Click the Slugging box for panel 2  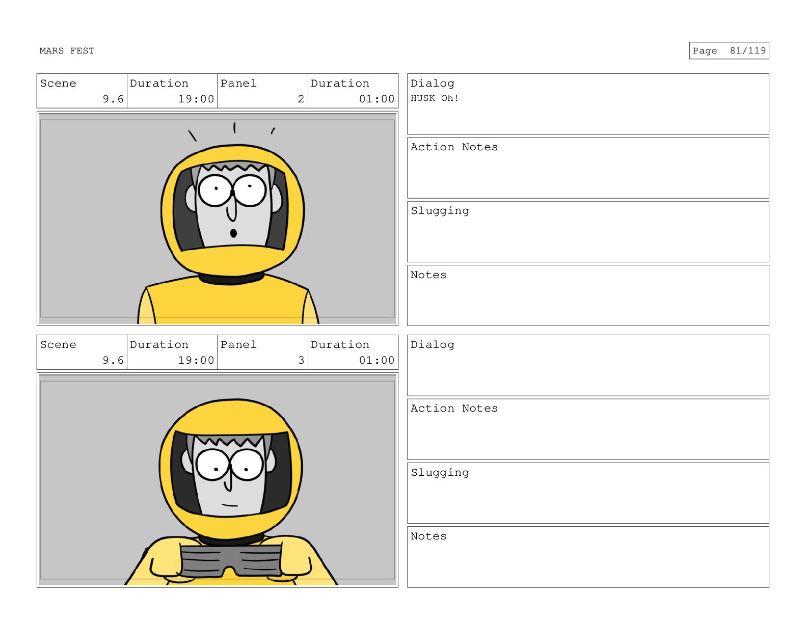pyautogui.click(x=588, y=232)
